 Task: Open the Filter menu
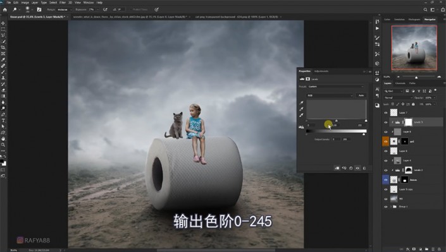pos(63,3)
